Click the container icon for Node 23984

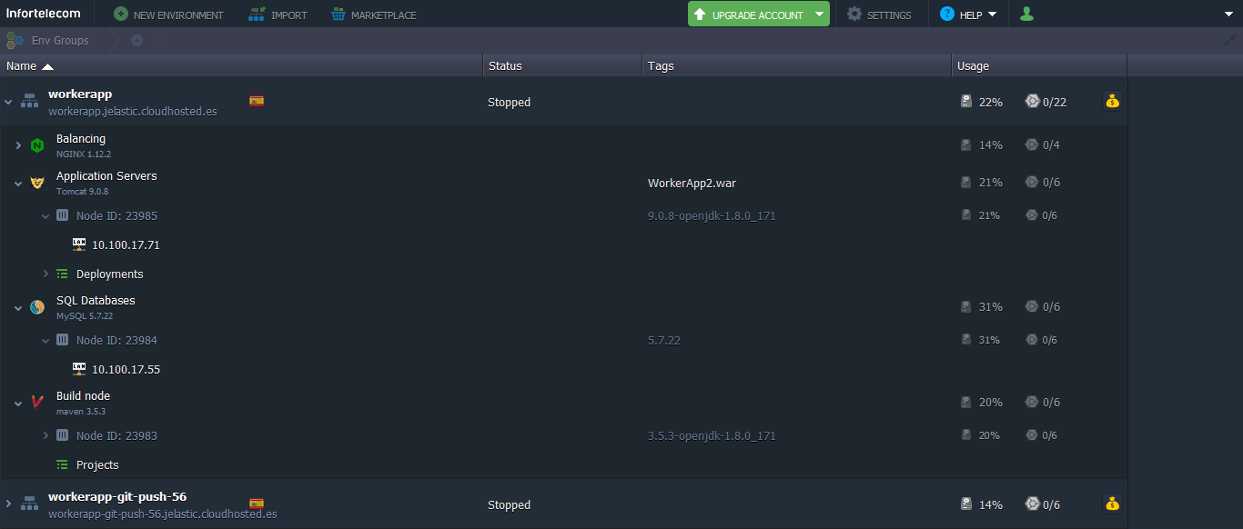63,340
